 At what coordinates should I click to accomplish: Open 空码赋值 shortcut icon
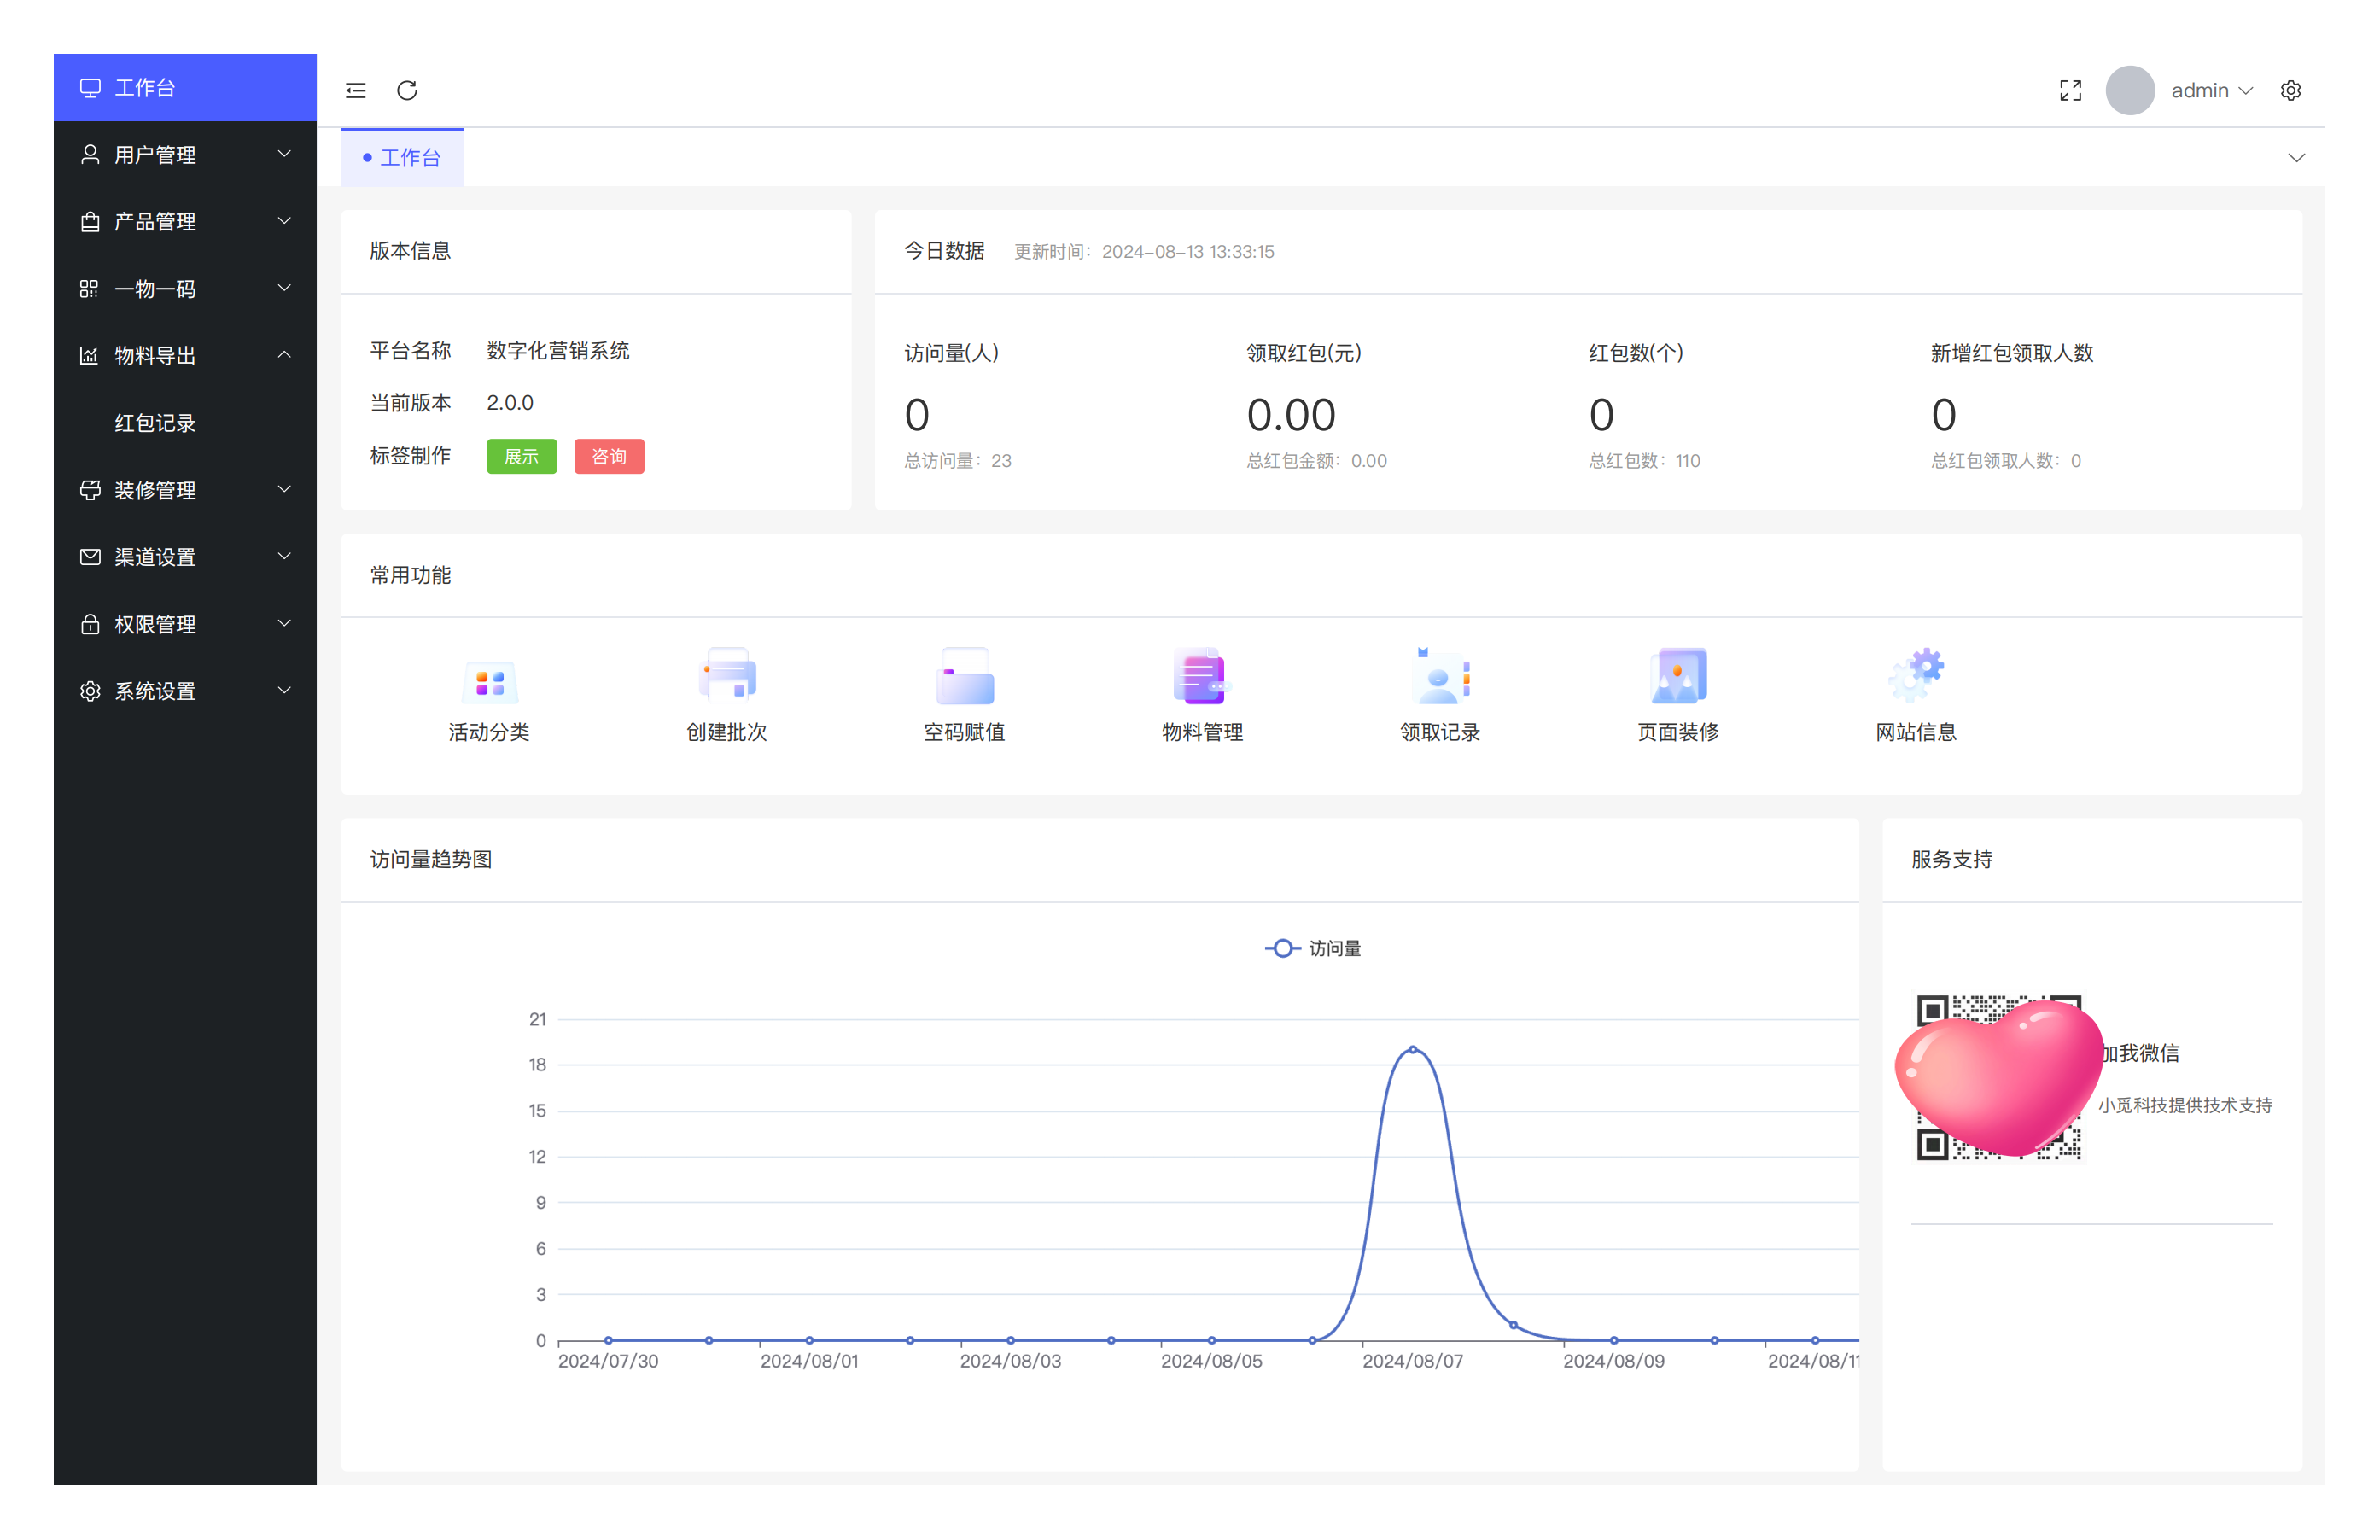point(964,677)
